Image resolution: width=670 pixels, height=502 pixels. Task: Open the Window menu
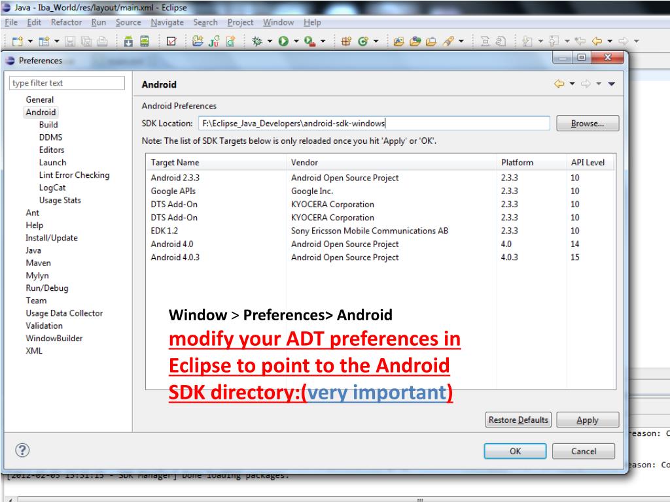click(x=278, y=22)
